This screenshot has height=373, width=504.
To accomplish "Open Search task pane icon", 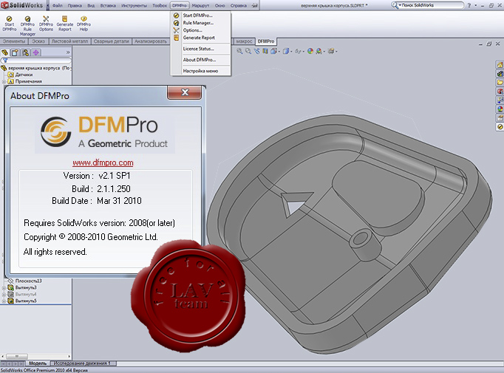I will click(x=500, y=92).
